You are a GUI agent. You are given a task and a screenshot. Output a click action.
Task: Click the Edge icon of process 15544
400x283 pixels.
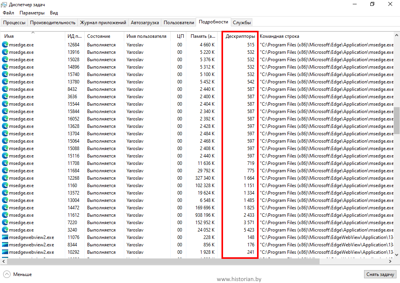(5, 104)
